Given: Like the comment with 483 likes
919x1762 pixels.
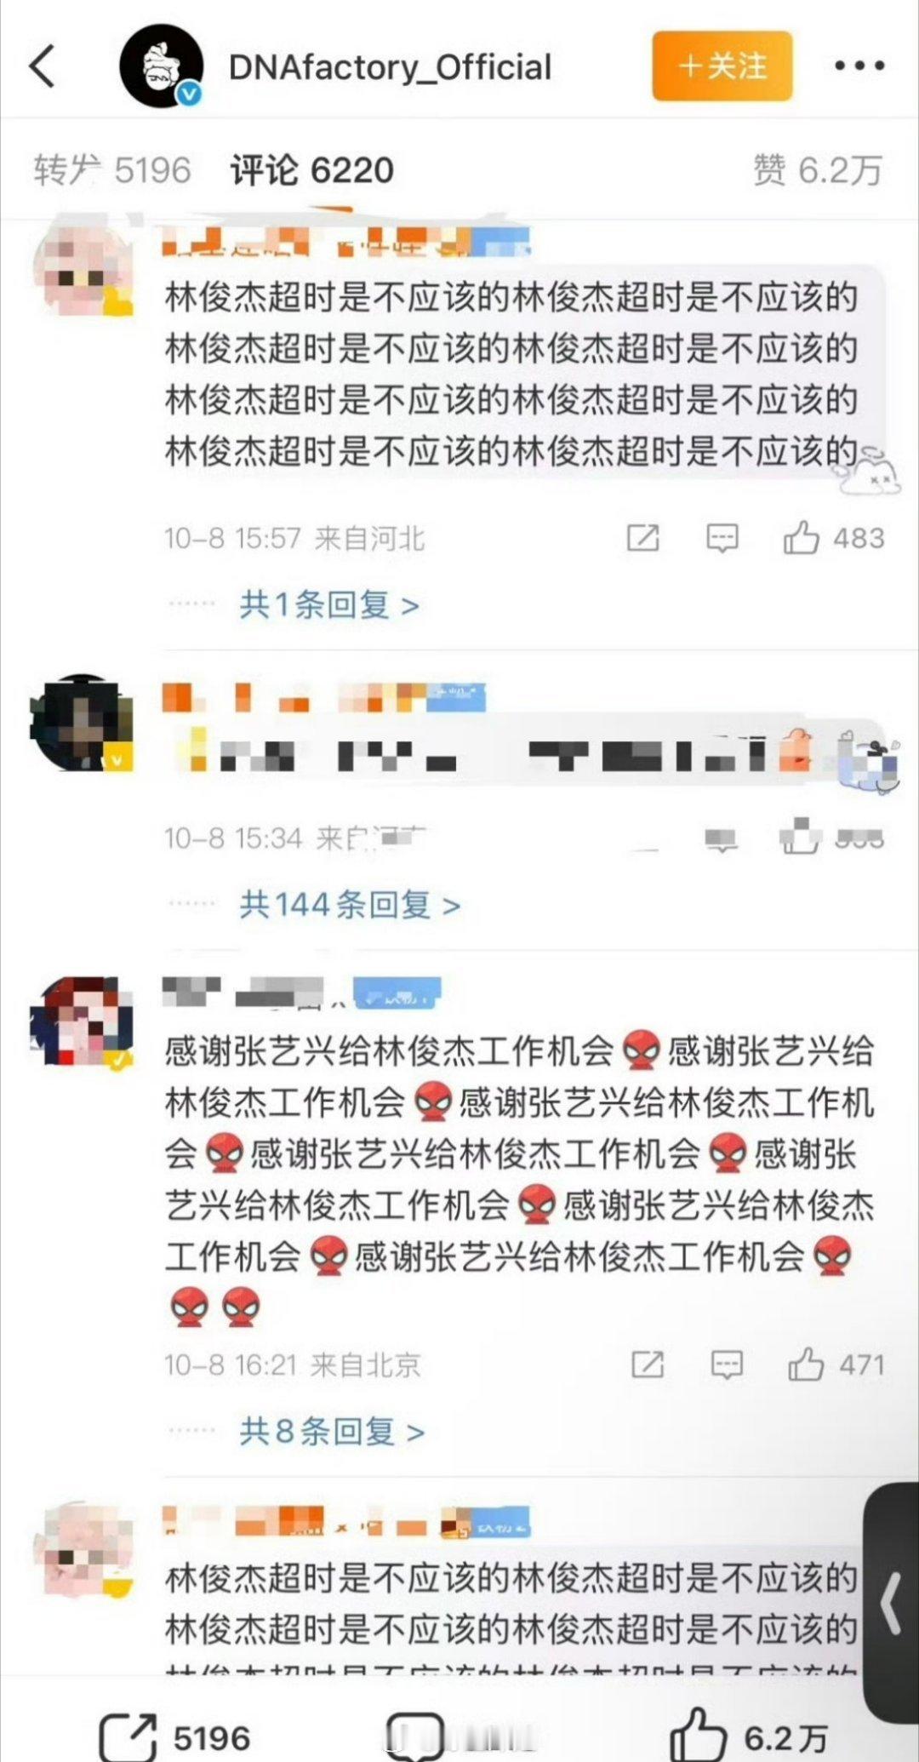Looking at the screenshot, I should click(800, 538).
